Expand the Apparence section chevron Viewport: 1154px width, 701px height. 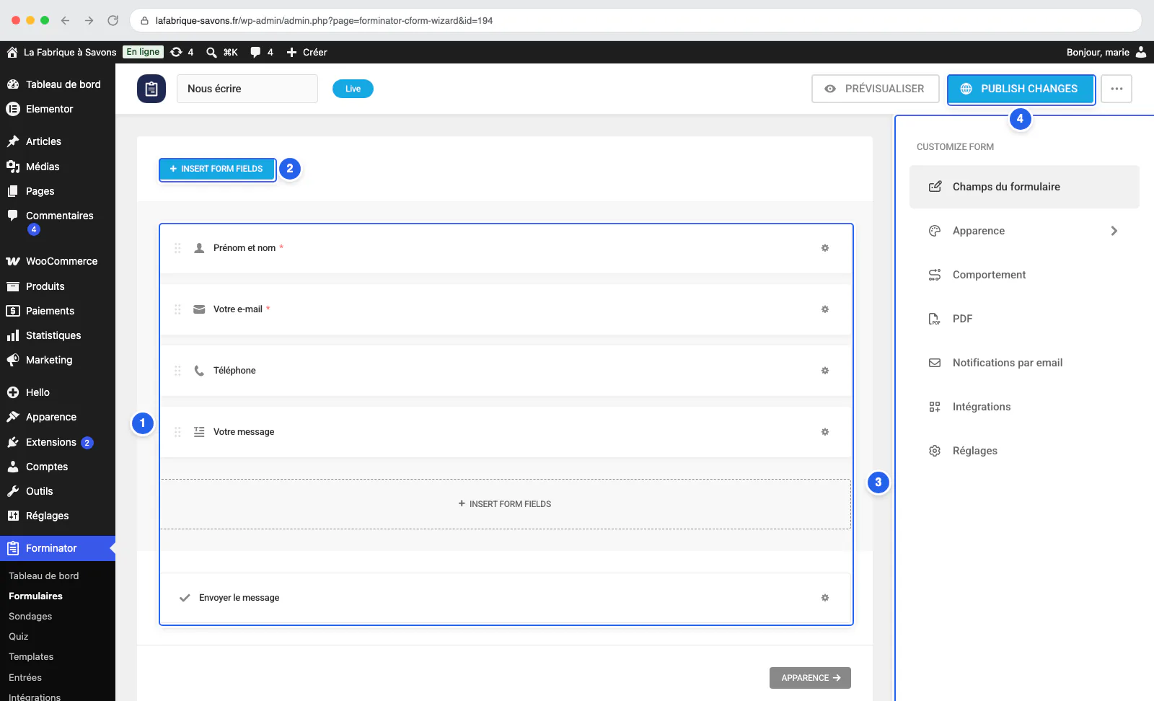tap(1114, 231)
